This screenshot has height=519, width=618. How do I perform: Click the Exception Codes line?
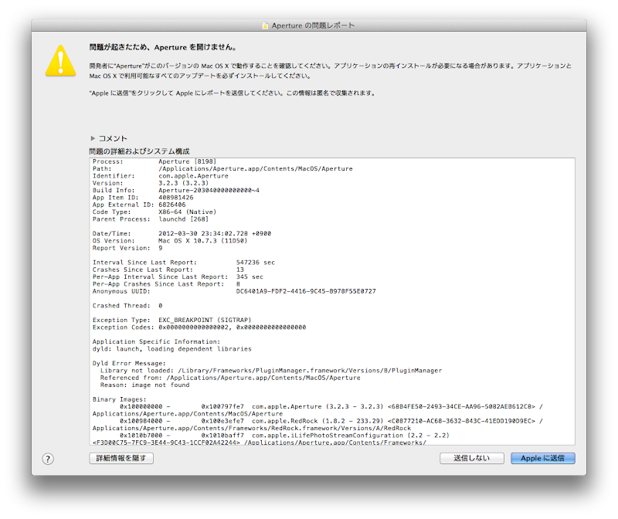click(199, 327)
